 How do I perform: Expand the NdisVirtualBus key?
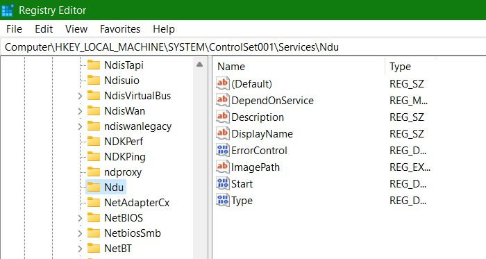click(80, 96)
